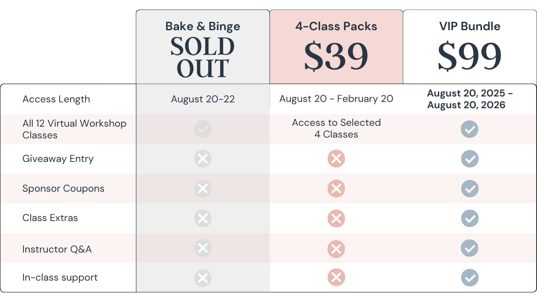Click "Access to Selected 4 Classes" text
The width and height of the screenshot is (537, 302).
coord(336,128)
